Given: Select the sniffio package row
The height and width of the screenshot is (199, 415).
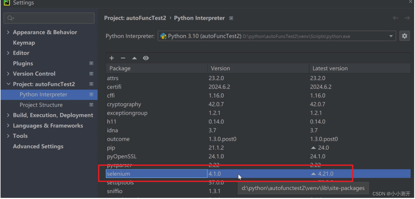Looking at the screenshot, I should 258,191.
